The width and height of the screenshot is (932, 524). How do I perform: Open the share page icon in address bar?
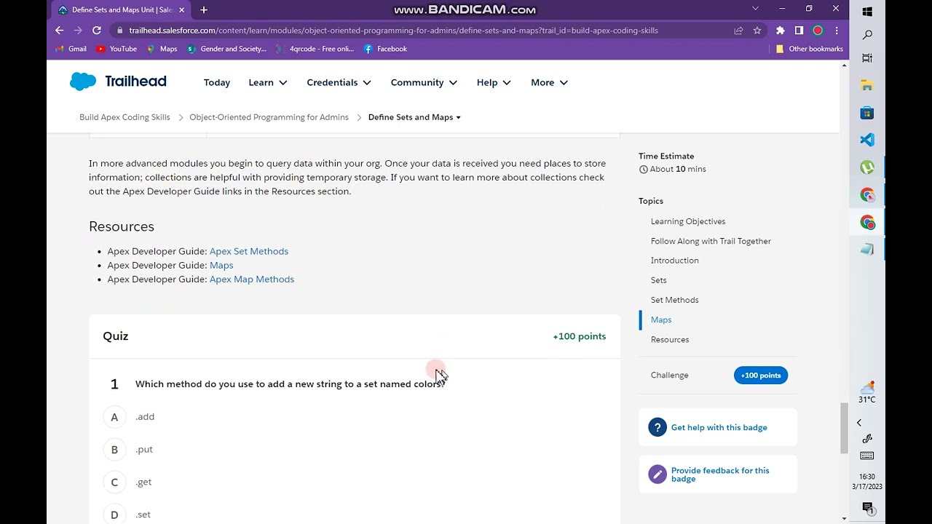738,31
